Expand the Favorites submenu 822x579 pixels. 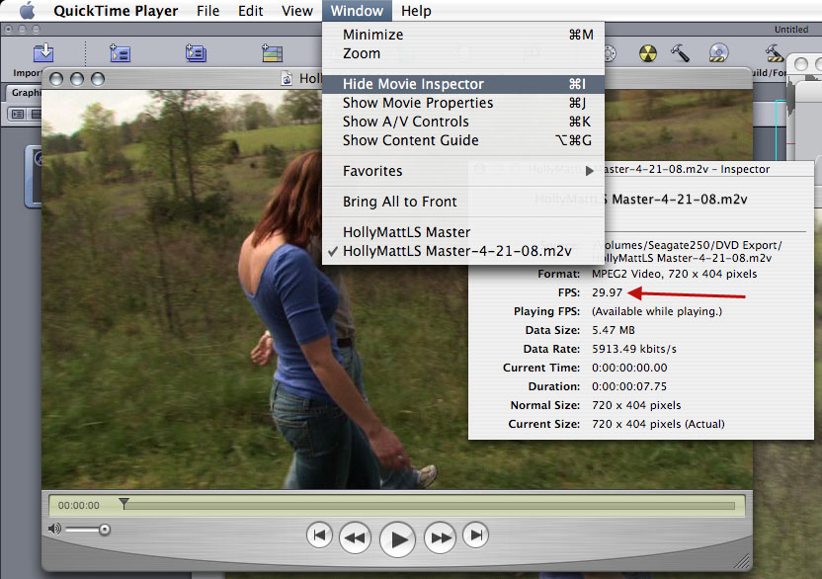click(463, 171)
